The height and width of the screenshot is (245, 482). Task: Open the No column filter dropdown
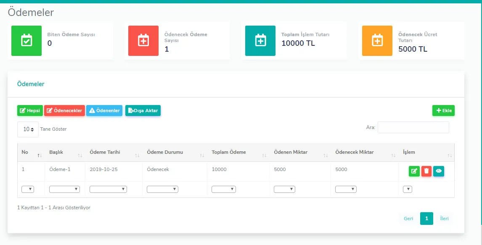[28, 190]
